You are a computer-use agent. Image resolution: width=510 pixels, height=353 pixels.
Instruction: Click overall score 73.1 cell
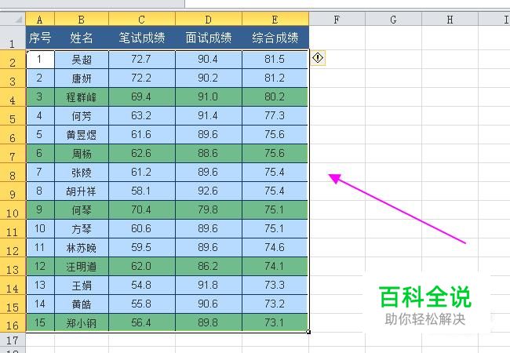pyautogui.click(x=275, y=323)
